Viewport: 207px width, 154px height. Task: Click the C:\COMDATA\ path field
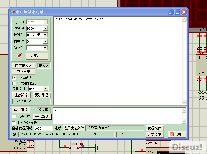click(x=31, y=101)
